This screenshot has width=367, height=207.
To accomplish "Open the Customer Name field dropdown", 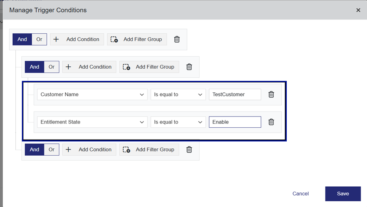I will (x=92, y=94).
